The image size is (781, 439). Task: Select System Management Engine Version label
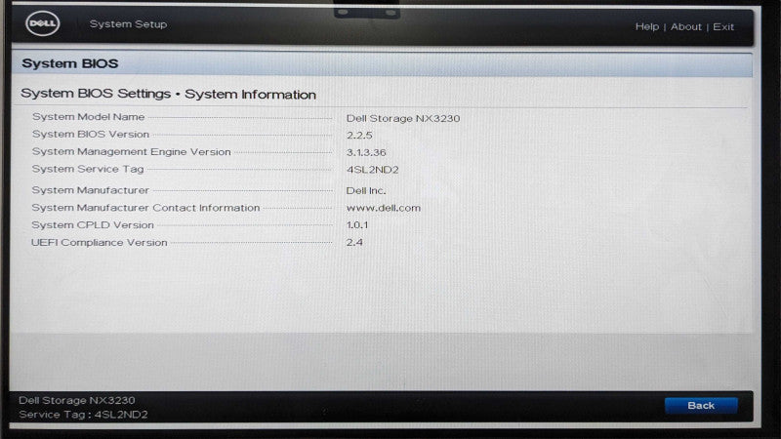[132, 152]
